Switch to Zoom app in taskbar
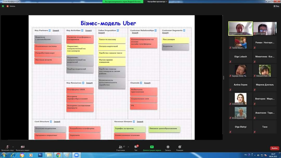The width and height of the screenshot is (281, 158). (x=76, y=155)
